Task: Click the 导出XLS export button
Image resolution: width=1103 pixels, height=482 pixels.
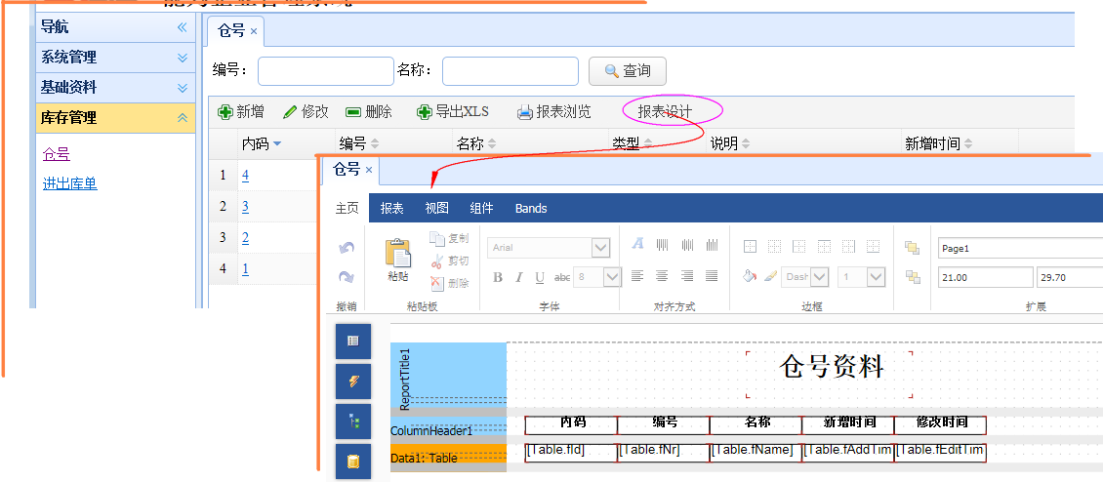Action: coord(453,112)
